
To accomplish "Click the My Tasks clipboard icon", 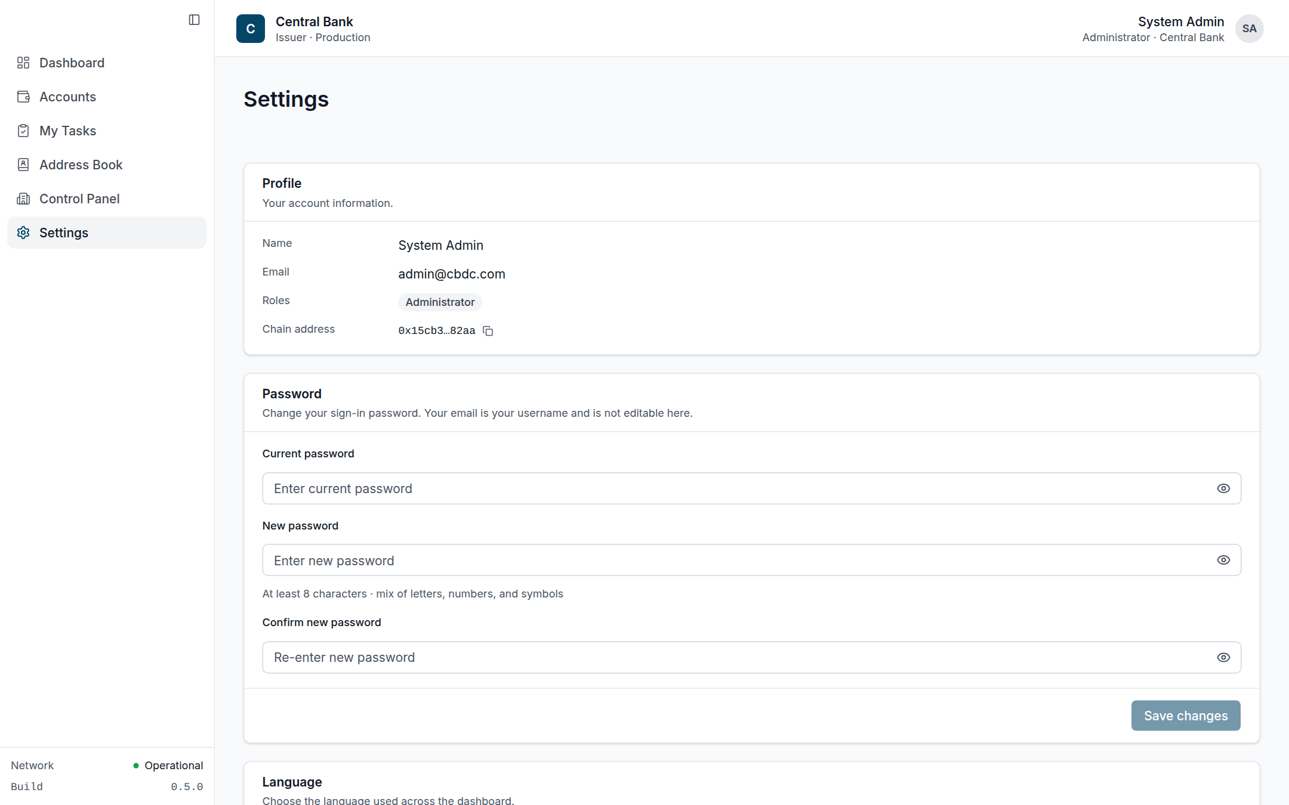I will coord(23,131).
